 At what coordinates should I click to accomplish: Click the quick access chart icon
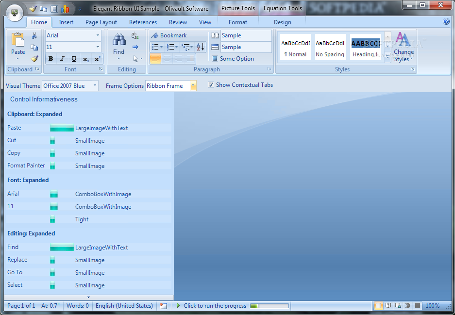click(65, 9)
